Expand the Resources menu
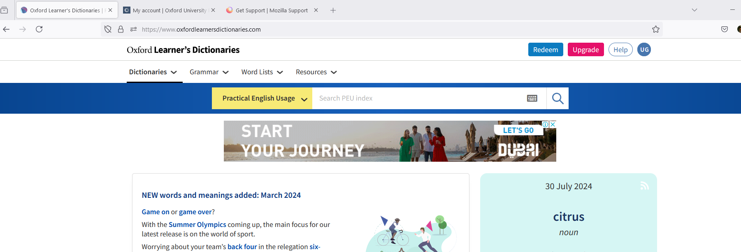741x252 pixels. [x=316, y=72]
